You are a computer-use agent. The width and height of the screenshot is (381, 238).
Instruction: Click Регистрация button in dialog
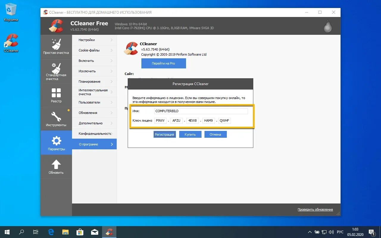[x=164, y=134]
